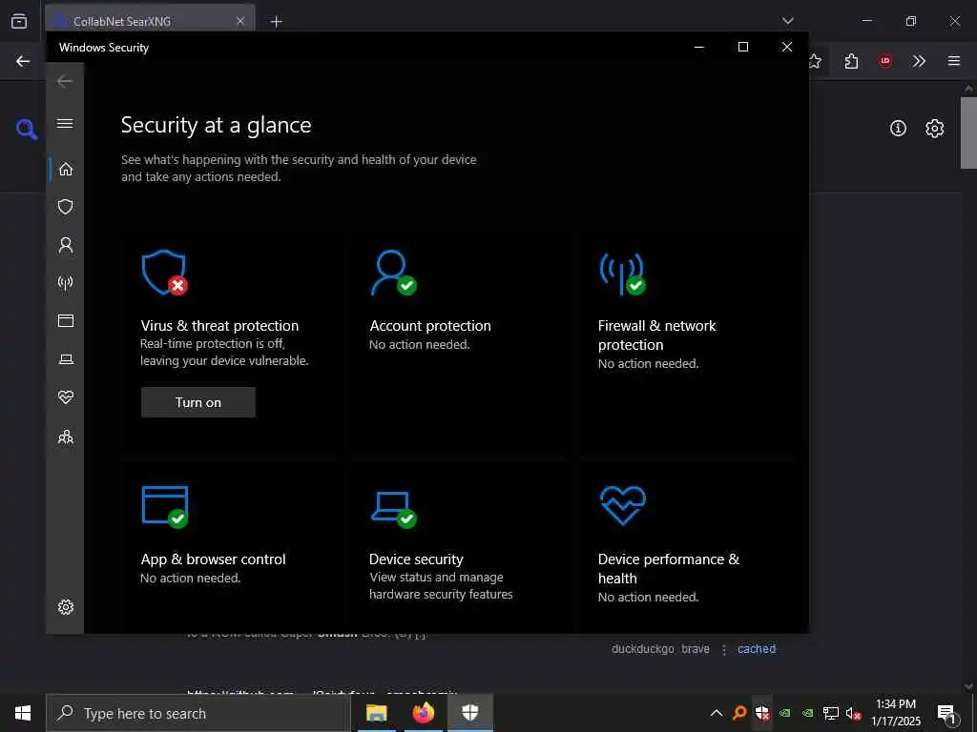This screenshot has height=732, width=977.
Task: Open Device performance & health heading
Action: (x=669, y=568)
